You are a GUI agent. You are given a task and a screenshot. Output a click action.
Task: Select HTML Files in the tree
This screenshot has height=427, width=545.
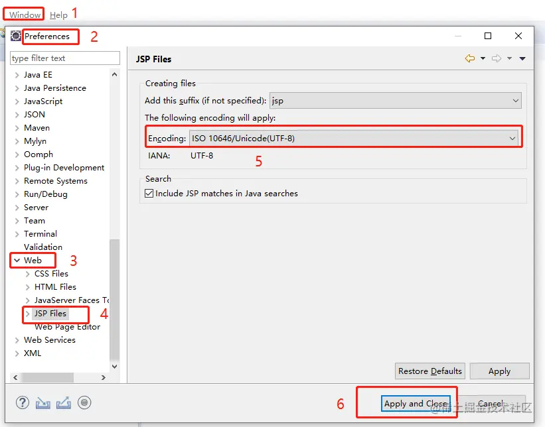point(55,287)
